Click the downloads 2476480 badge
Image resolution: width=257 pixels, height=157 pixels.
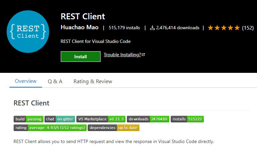(x=148, y=119)
